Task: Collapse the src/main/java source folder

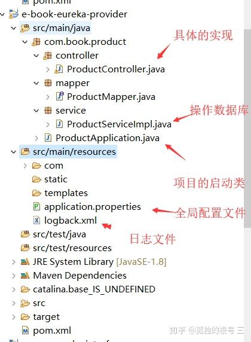Action: (x=14, y=28)
